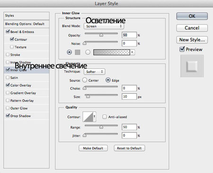The height and width of the screenshot is (173, 213).
Task: Open the New Style dialog
Action: pyautogui.click(x=192, y=40)
